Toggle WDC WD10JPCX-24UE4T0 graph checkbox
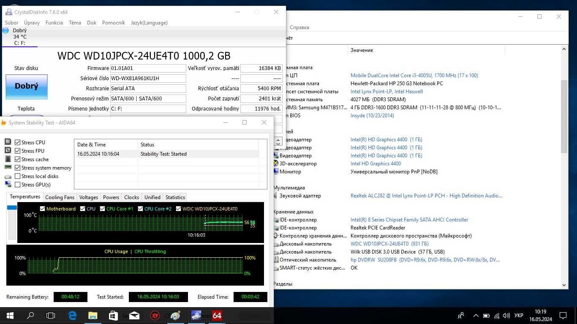The width and height of the screenshot is (577, 324). point(178,208)
